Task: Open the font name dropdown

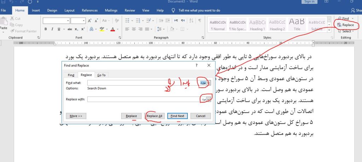Action: [68, 20]
